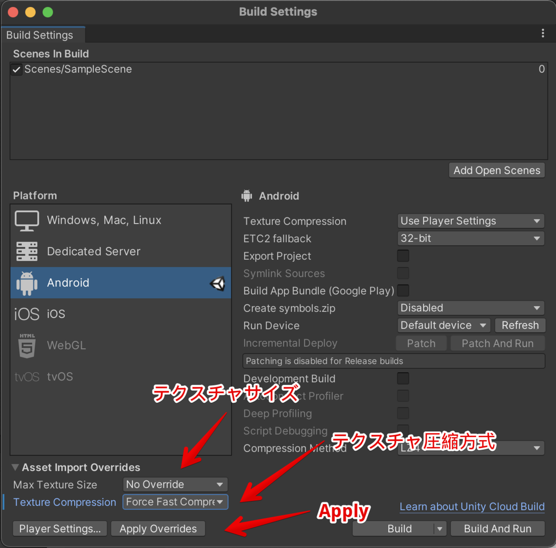
Task: Click the ETC2 fallback label
Action: (278, 239)
